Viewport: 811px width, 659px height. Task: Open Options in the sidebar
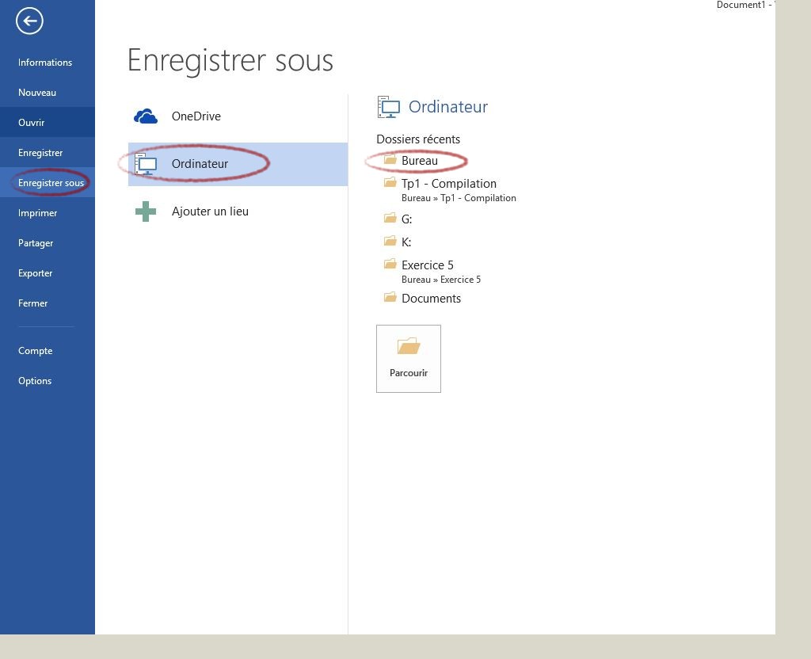pos(35,381)
